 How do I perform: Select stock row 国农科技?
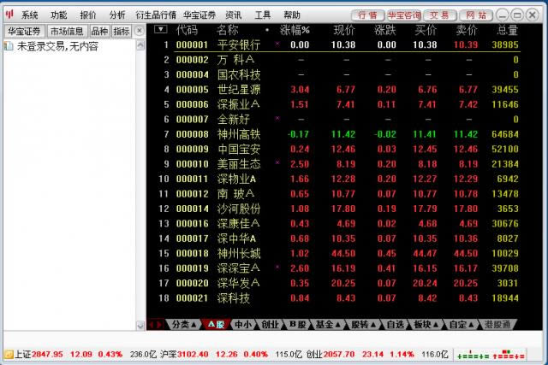337,74
